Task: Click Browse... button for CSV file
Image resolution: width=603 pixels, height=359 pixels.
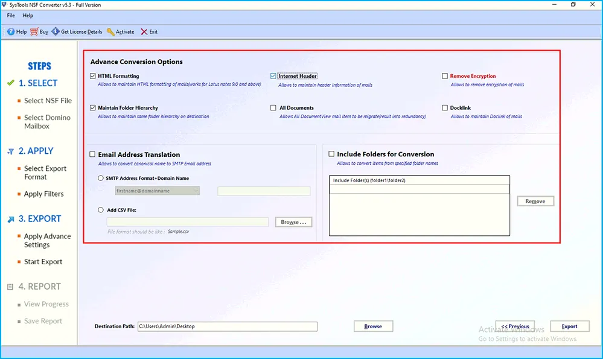Action: tap(293, 222)
